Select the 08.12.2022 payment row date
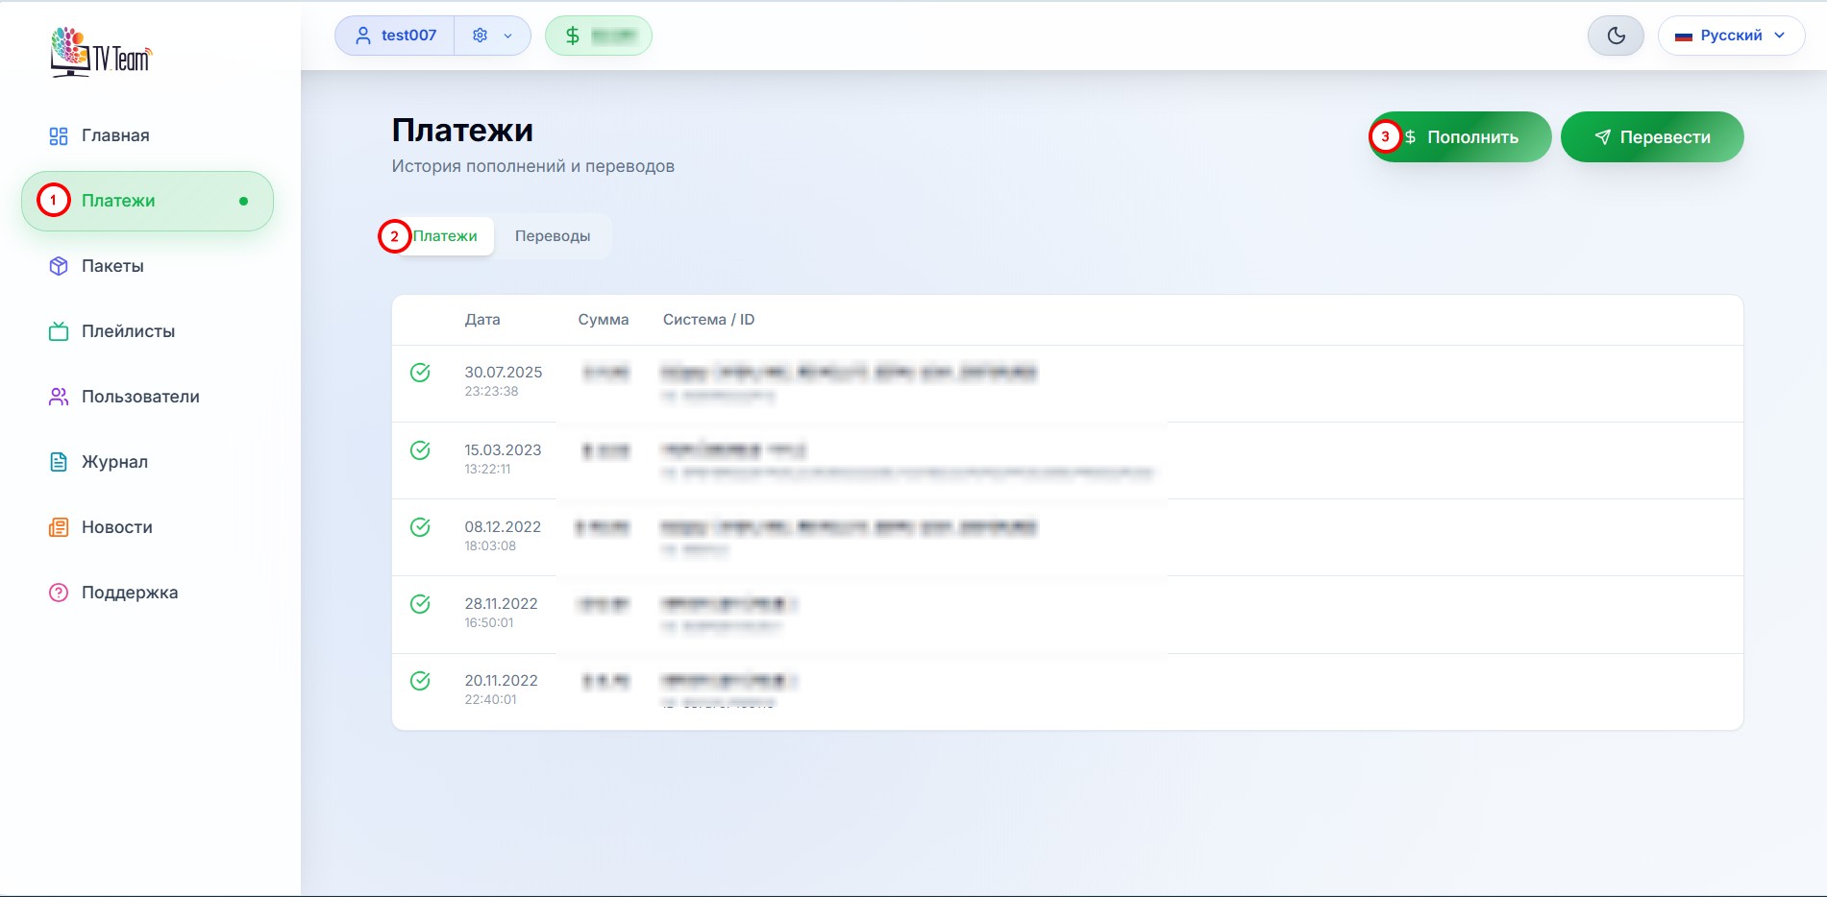 [x=503, y=527]
